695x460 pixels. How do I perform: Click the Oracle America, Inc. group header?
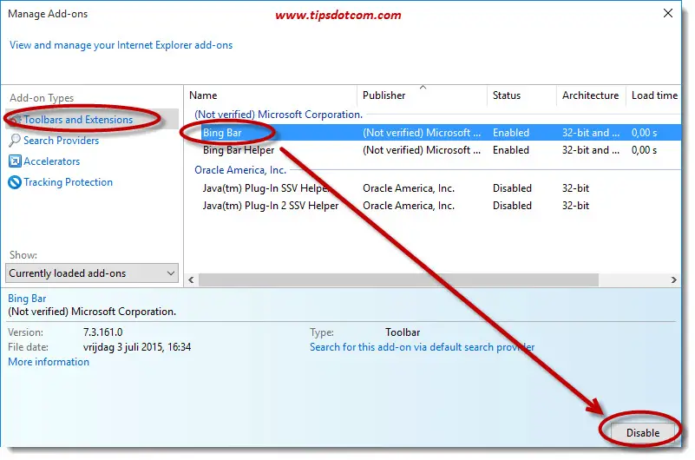(x=240, y=170)
